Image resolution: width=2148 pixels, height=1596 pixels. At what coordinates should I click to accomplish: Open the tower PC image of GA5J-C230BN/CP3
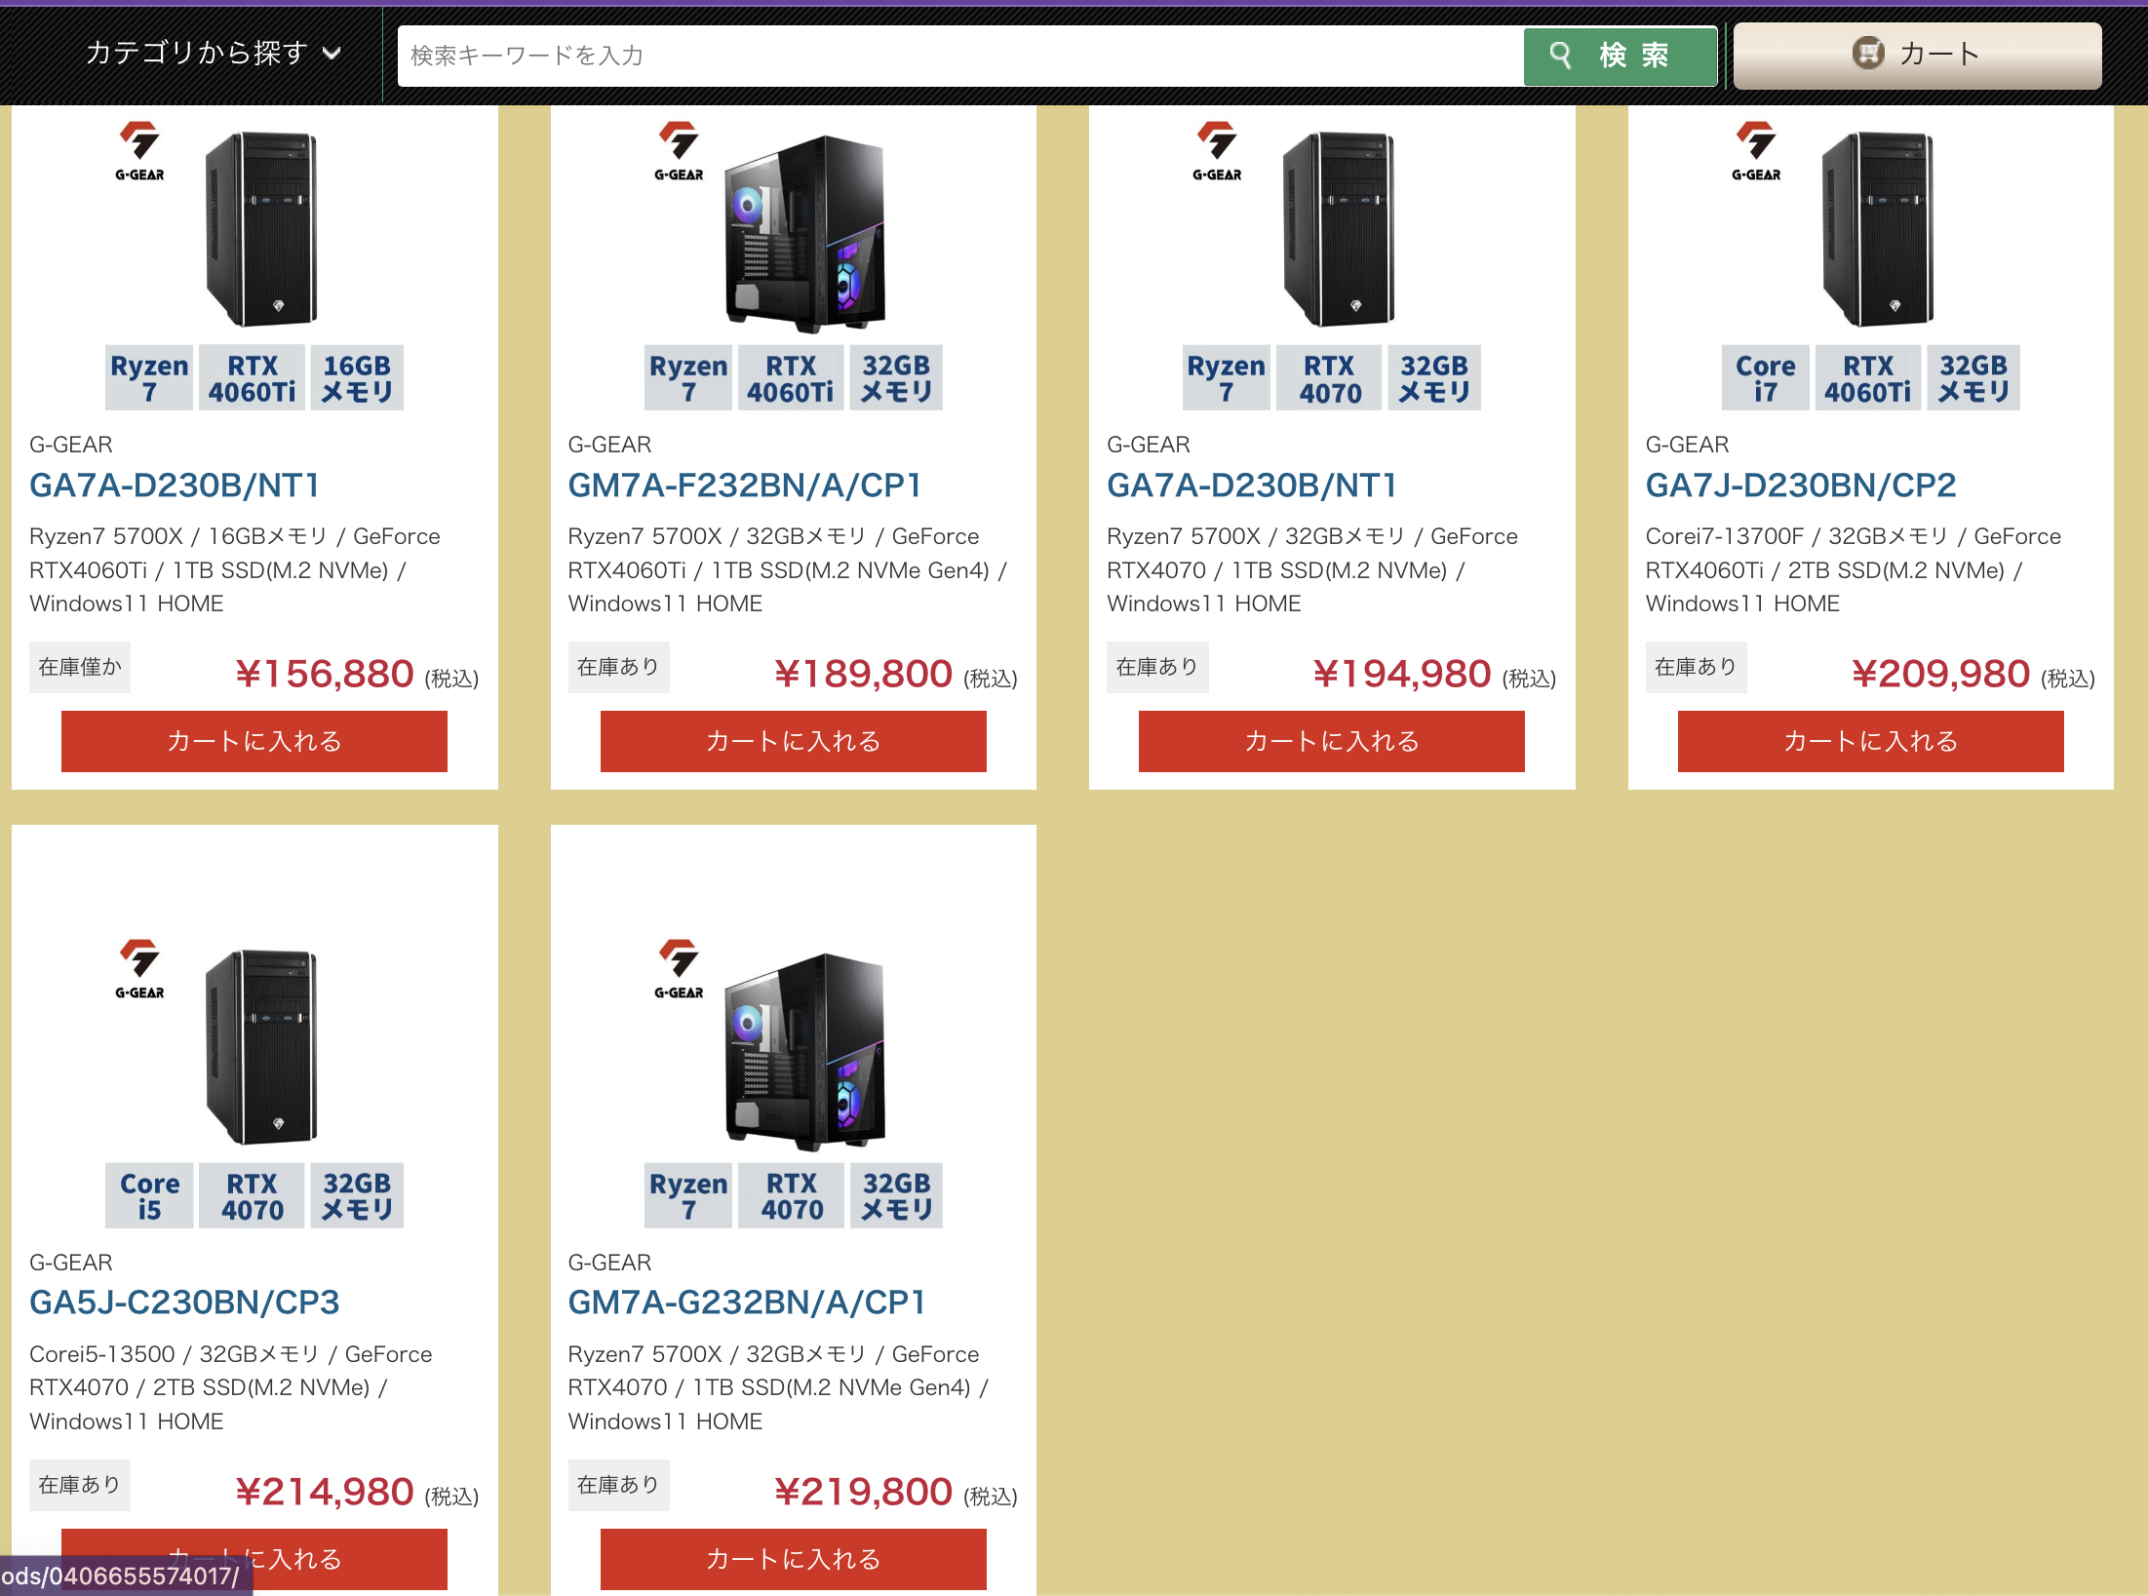[261, 1047]
